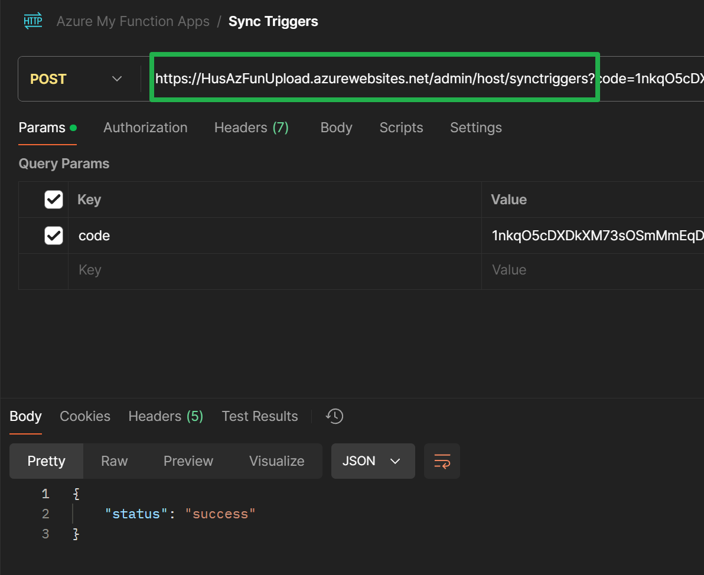Open the JSON format dropdown
Image resolution: width=704 pixels, height=575 pixels.
373,461
